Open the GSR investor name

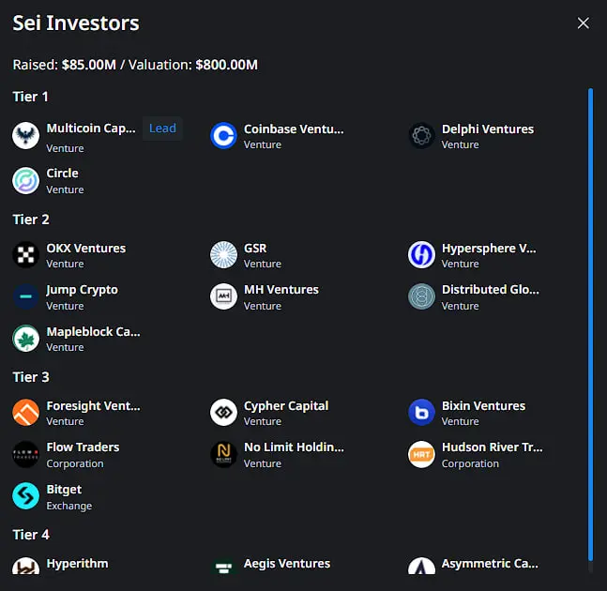(x=255, y=248)
